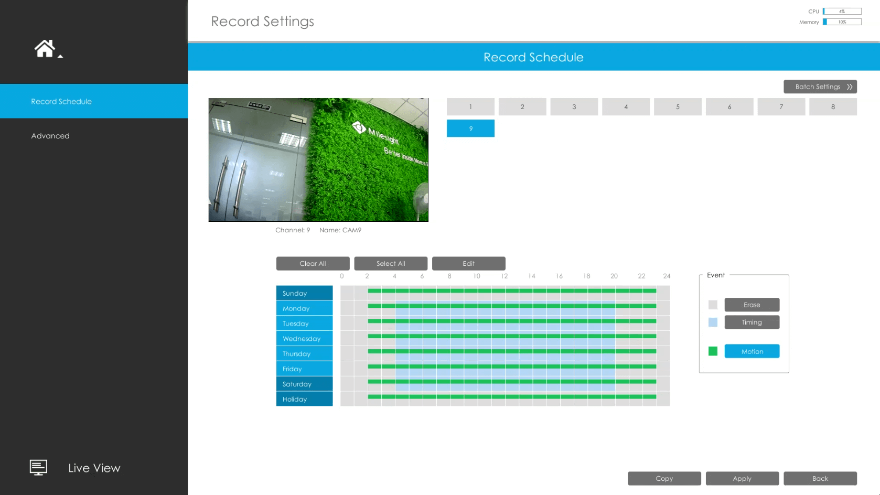
Task: Select channel 9 button
Action: (x=470, y=128)
